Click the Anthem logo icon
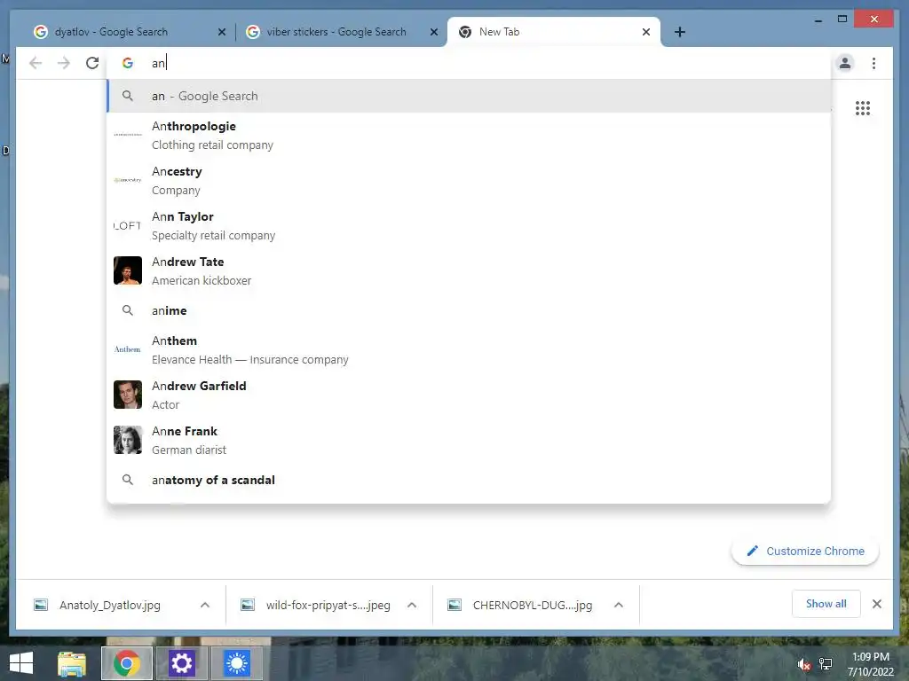This screenshot has width=909, height=681. 128,349
